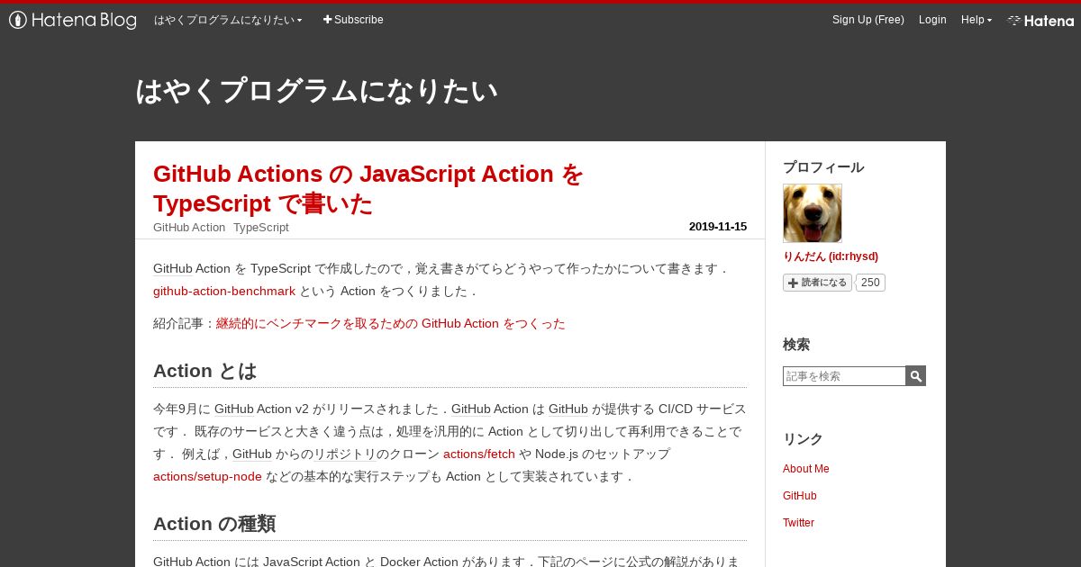
Task: Click the 検索 sidebar heading
Action: pos(796,345)
